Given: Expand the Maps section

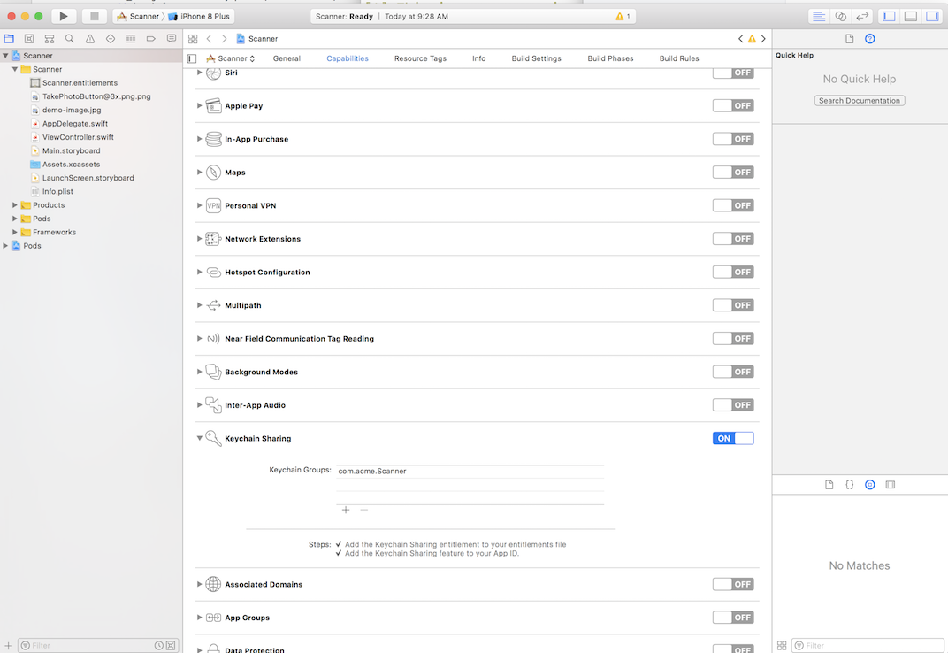Looking at the screenshot, I should 200,173.
